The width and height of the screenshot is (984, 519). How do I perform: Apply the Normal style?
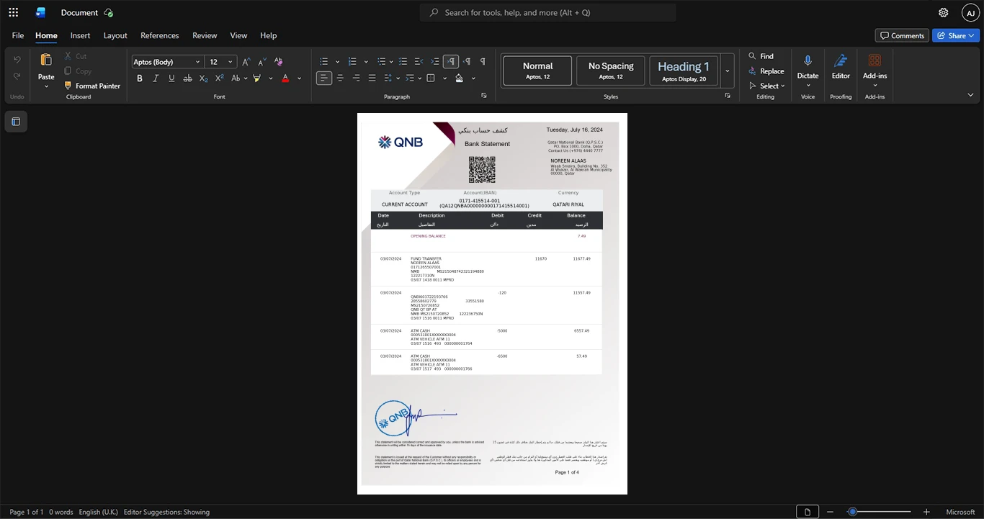[537, 71]
